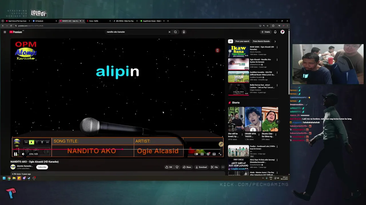Click the YouTube search box
The width and height of the screenshot is (366, 205).
(137, 32)
